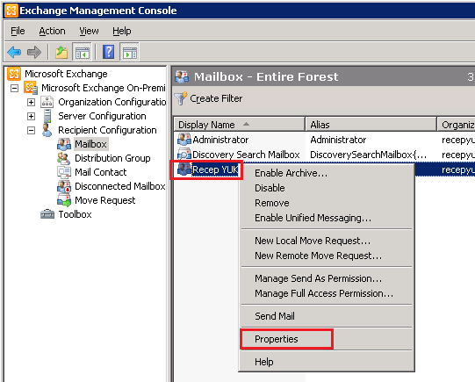Viewport: 475px width, 382px height.
Task: Choose Properties from the context menu
Action: (x=277, y=339)
